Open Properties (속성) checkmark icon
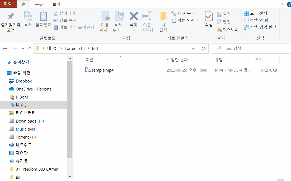291x181 pixels. pyautogui.click(x=209, y=16)
